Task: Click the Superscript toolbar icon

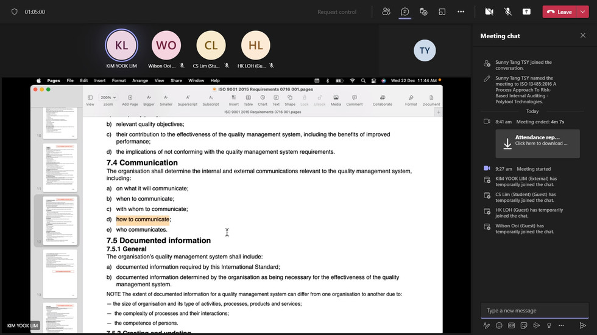Action: pos(188,100)
